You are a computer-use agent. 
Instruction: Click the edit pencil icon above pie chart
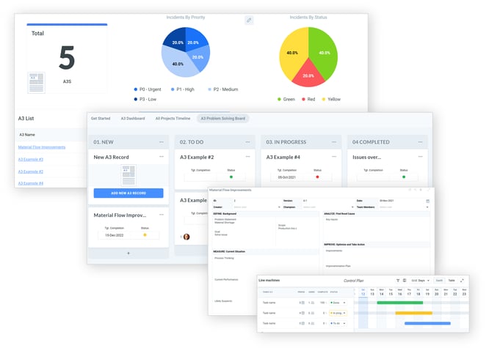click(x=249, y=21)
